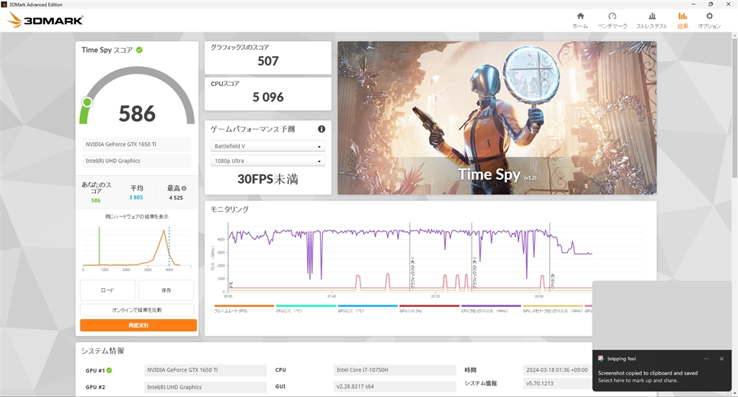The width and height of the screenshot is (738, 397).
Task: Click the 最高 4 525 value
Action: click(x=176, y=197)
